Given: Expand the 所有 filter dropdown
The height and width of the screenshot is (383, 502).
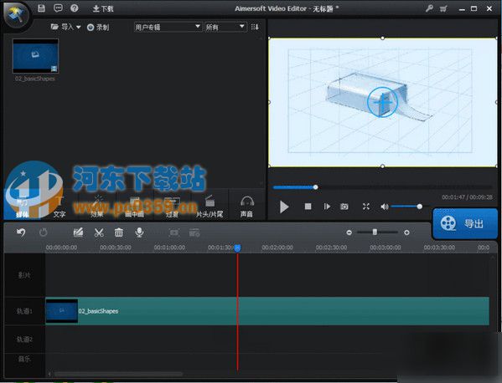Looking at the screenshot, I should point(225,27).
